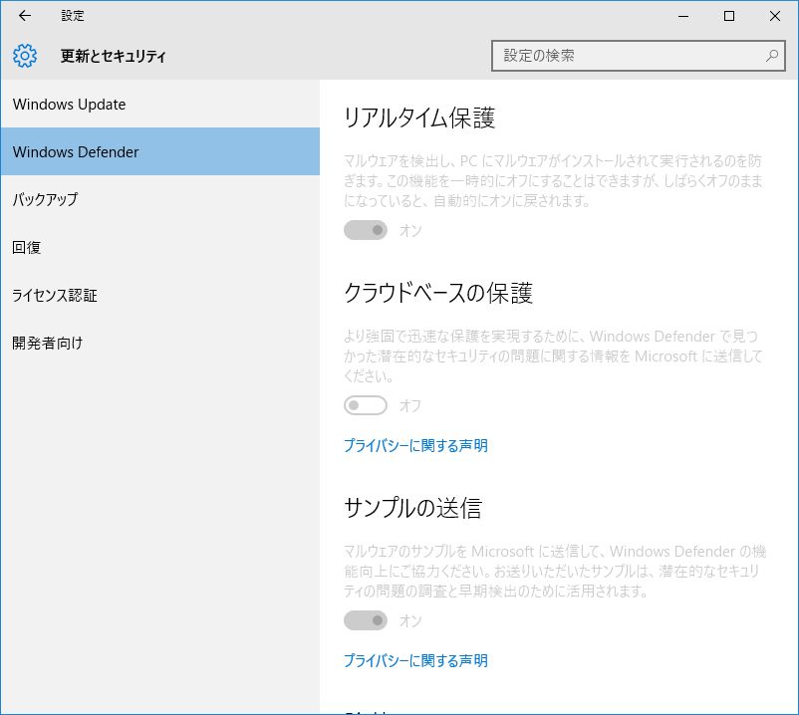
Task: Toggle the リアルタイム保護 switch
Action: coord(366,230)
